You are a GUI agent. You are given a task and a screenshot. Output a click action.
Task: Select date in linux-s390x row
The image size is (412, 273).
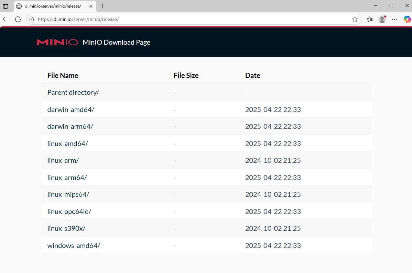tap(273, 228)
